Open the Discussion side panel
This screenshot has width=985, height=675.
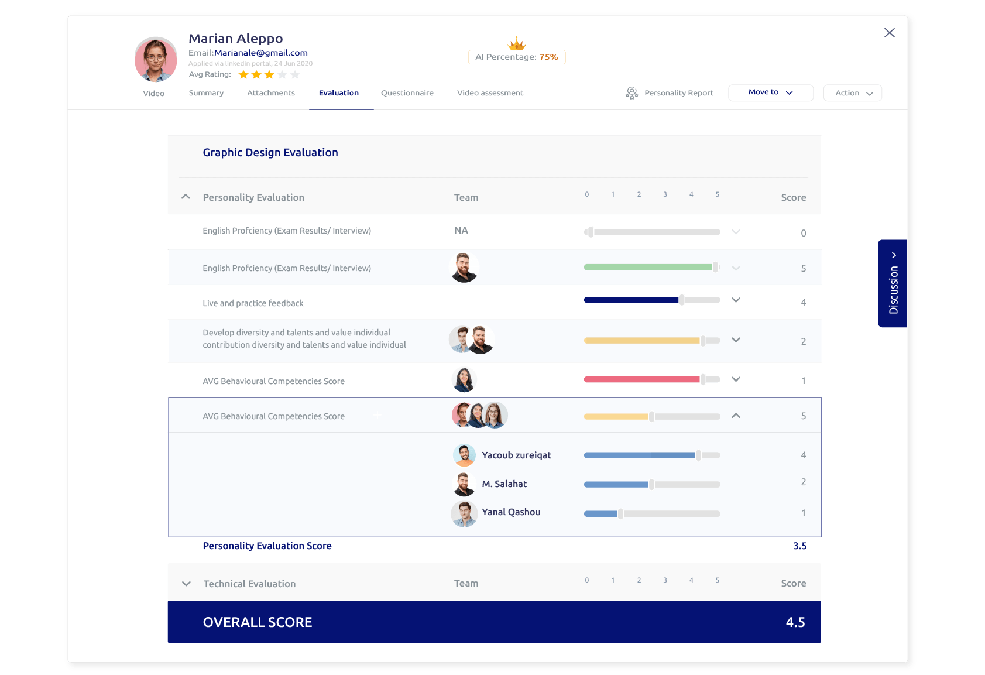892,284
